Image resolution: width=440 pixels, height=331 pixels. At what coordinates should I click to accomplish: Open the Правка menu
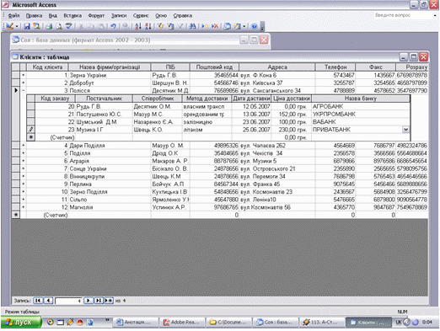34,16
